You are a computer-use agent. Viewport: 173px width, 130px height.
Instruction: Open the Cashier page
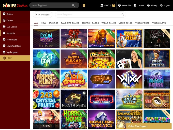click(139, 5)
